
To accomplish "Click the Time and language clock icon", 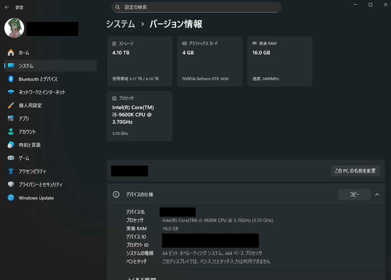I will click(x=11, y=145).
